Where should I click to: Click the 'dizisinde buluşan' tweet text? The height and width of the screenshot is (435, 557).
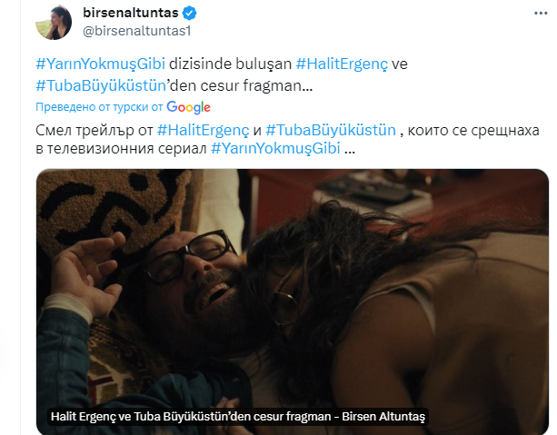[x=230, y=64]
